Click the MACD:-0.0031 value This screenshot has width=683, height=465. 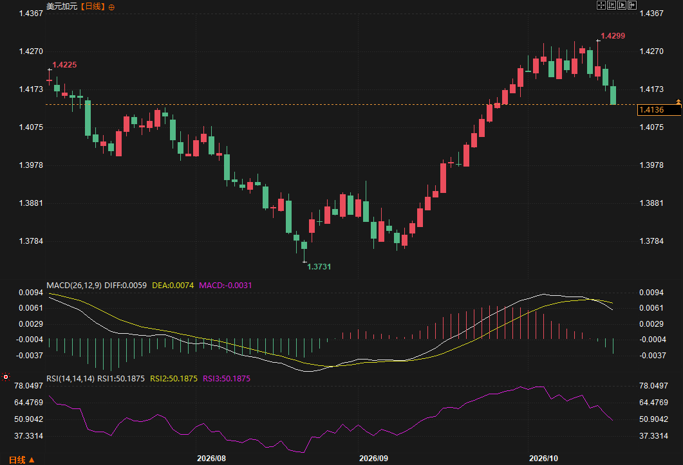[x=226, y=285]
